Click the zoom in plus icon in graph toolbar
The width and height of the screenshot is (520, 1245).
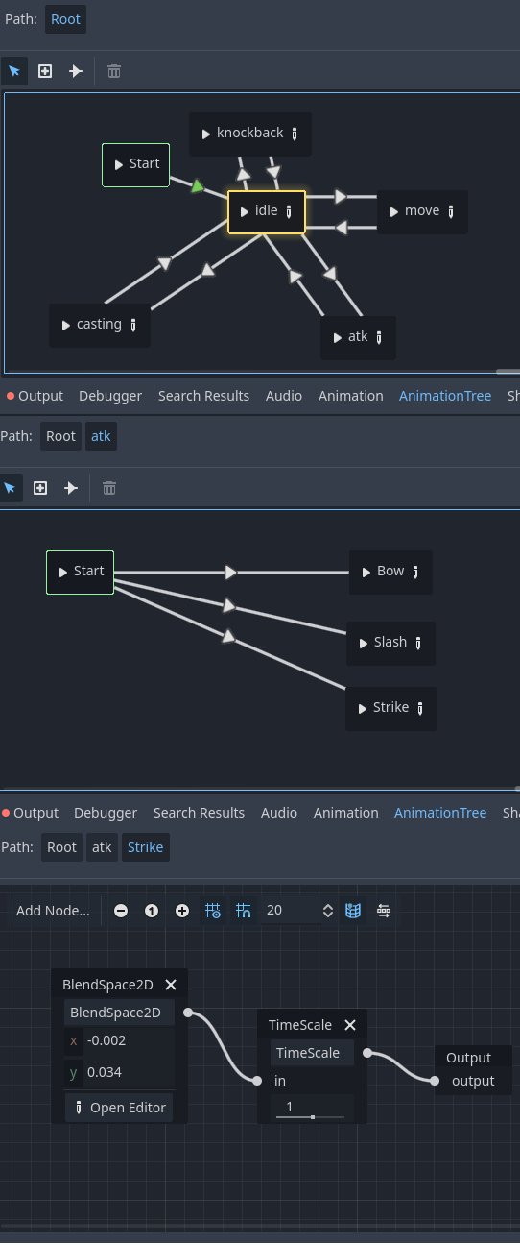[182, 911]
